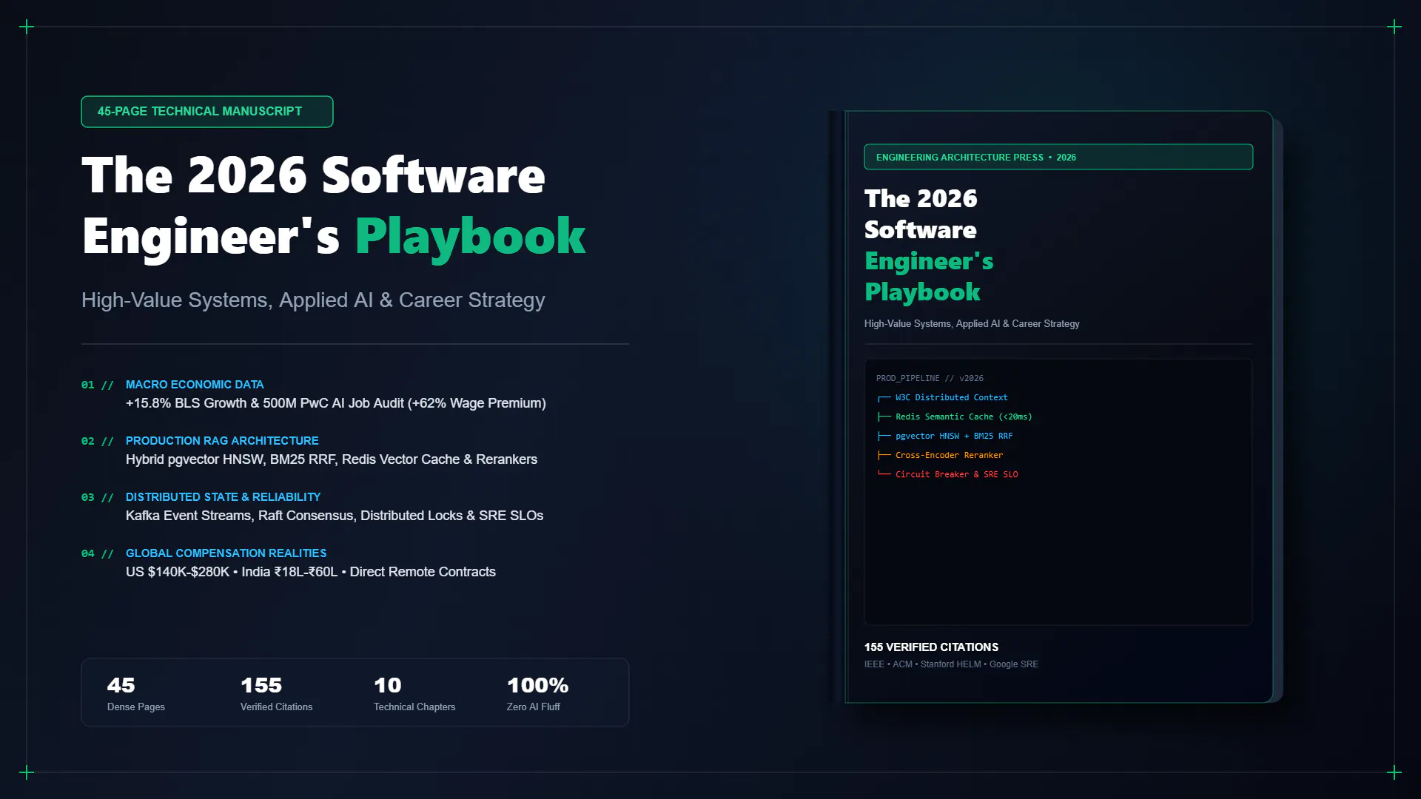Click the main subtitle 'High-Value Systems, Applied AI'
The height and width of the screenshot is (799, 1421).
pyautogui.click(x=313, y=300)
